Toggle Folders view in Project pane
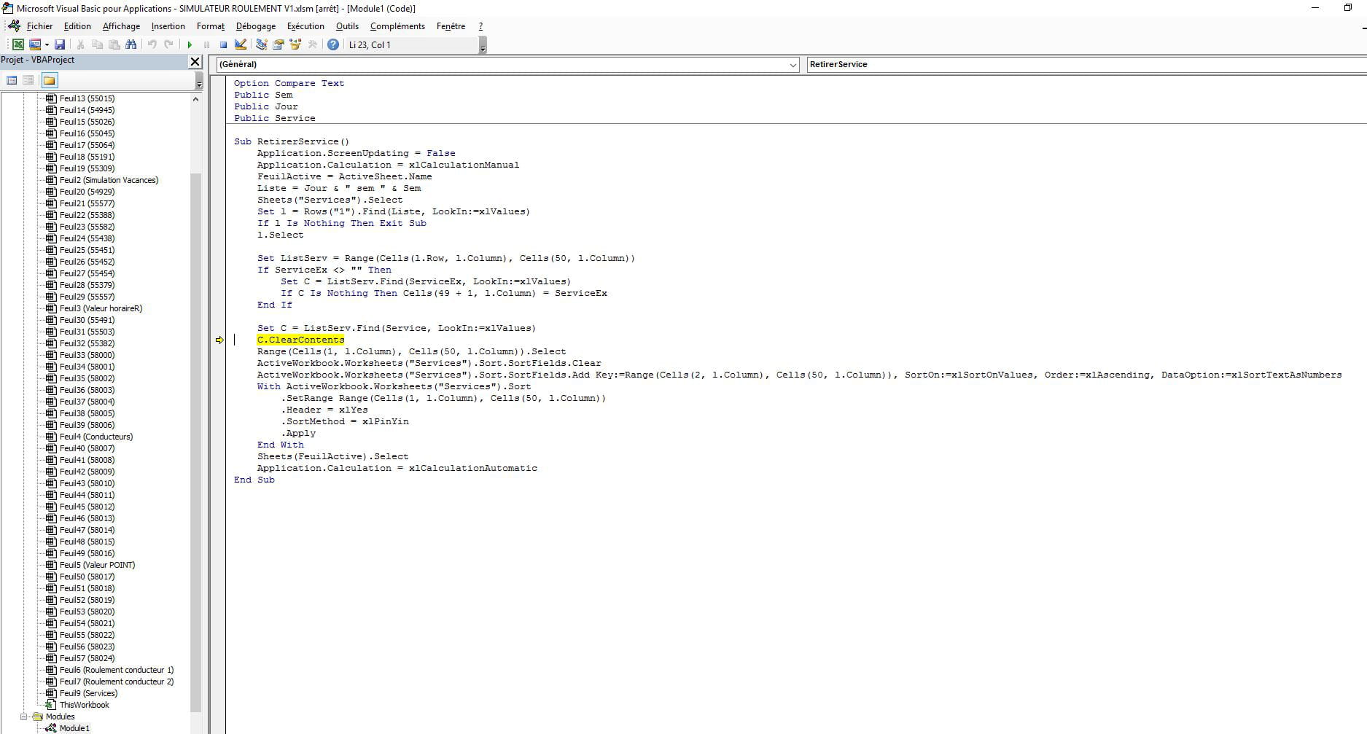This screenshot has height=734, width=1367. point(50,80)
